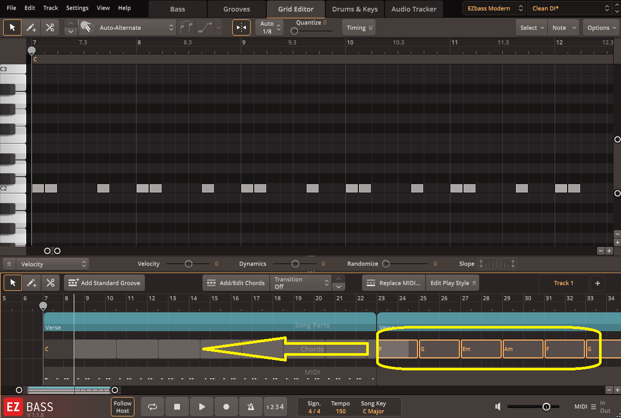Add a new track with the plus button
The width and height of the screenshot is (621, 418).
click(597, 283)
